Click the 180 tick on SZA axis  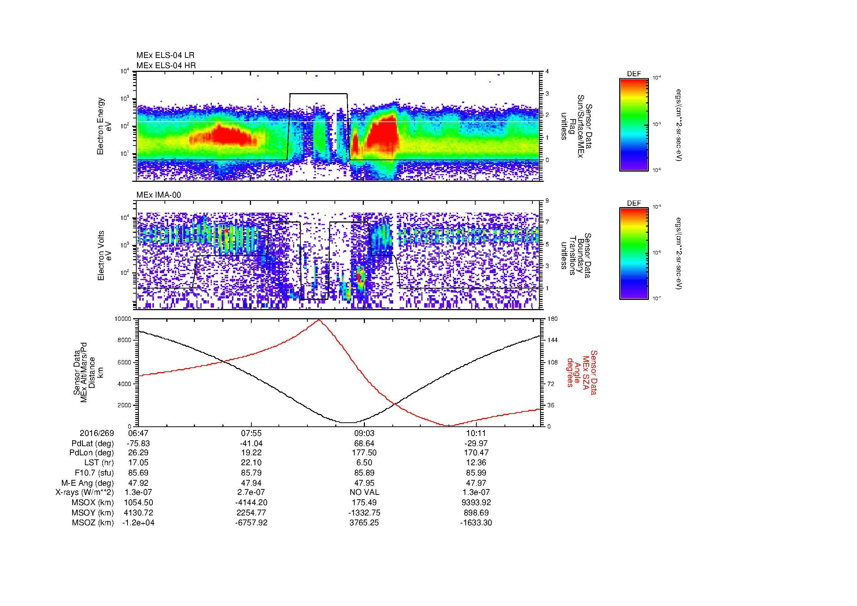(552, 319)
